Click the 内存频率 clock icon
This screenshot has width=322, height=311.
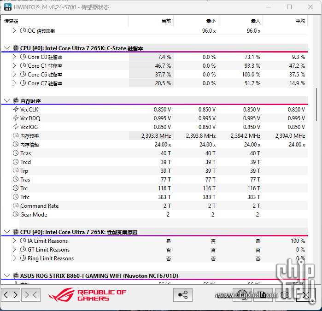(x=16, y=135)
